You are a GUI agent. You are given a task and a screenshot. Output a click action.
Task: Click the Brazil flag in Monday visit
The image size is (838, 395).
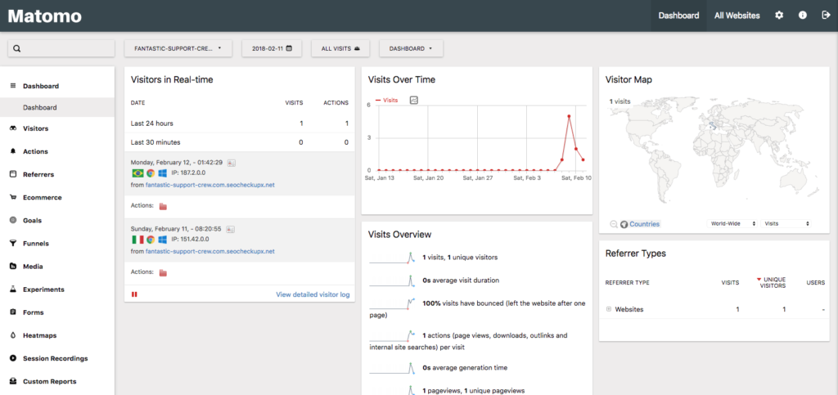137,173
